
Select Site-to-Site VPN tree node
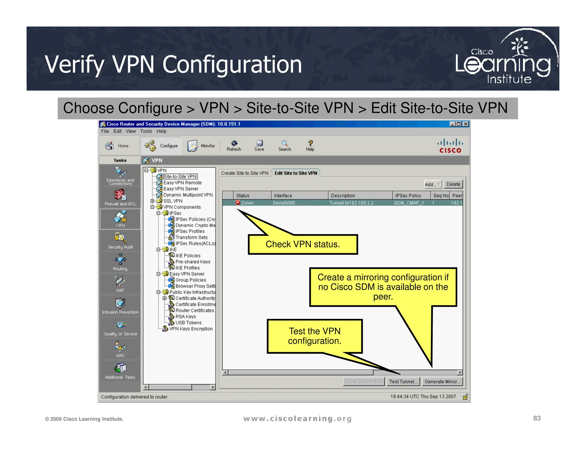click(x=180, y=177)
